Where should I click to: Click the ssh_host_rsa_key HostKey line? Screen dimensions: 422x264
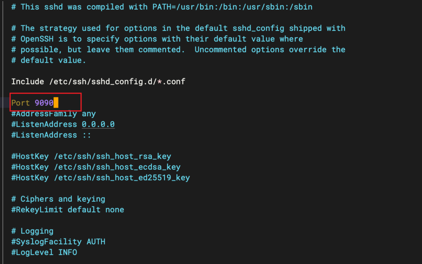click(91, 156)
